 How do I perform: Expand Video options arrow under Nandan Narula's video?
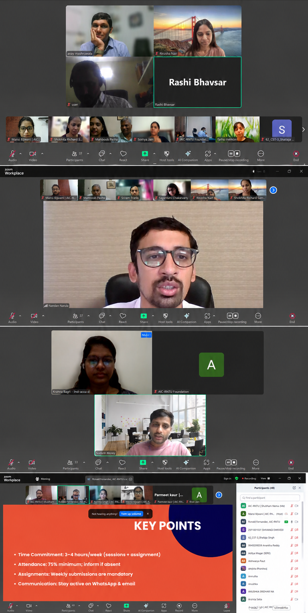point(43,316)
